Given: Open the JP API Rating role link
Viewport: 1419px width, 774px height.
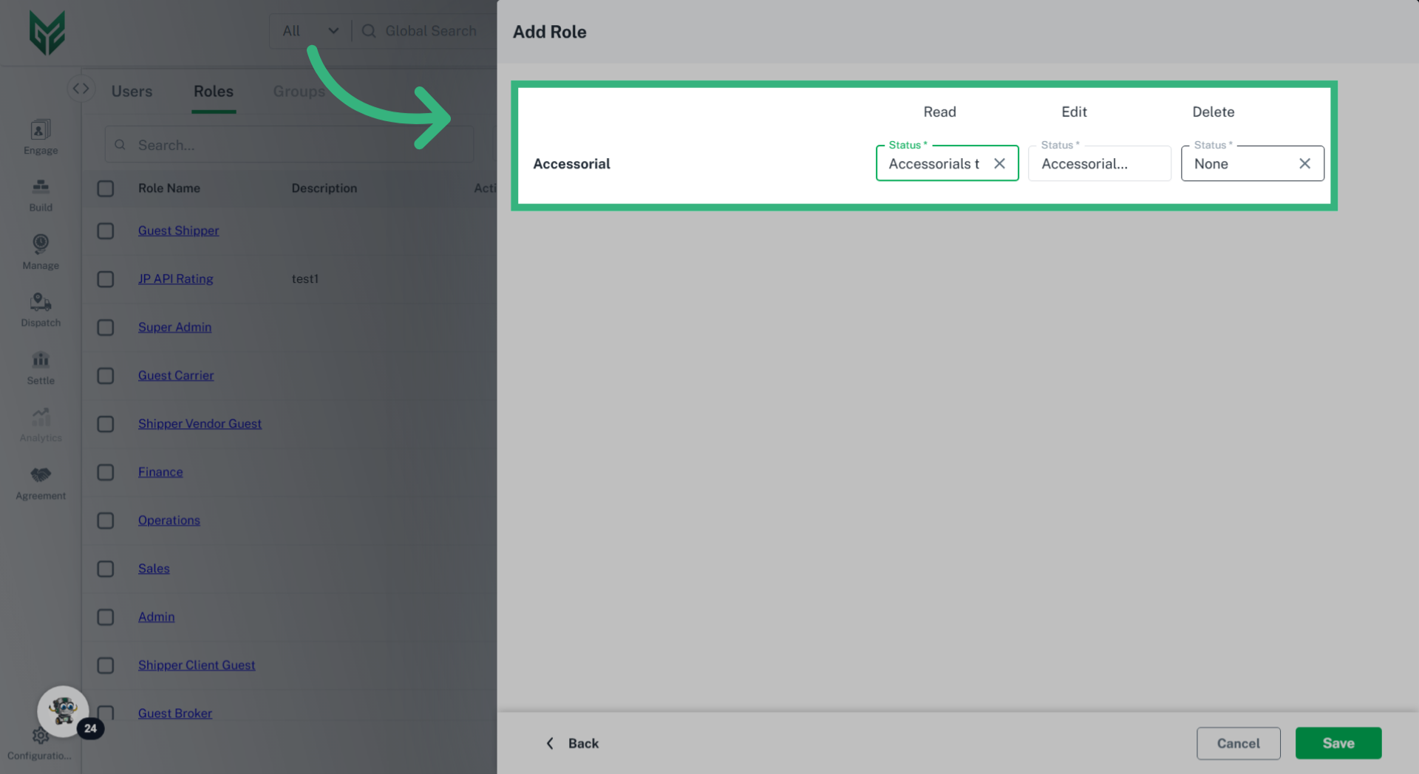Looking at the screenshot, I should pos(175,278).
